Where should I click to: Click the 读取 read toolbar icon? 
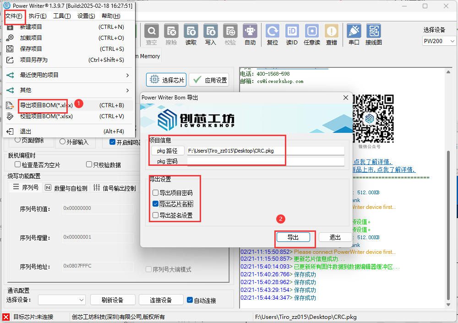191,34
